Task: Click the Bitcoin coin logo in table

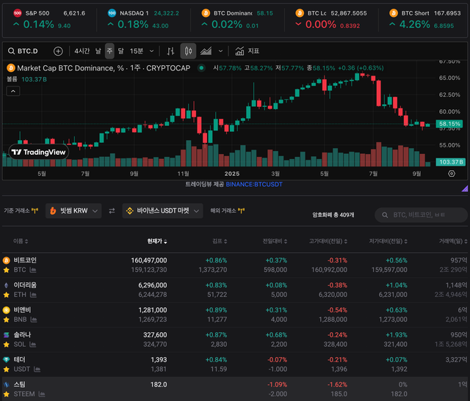Action: pyautogui.click(x=6, y=260)
